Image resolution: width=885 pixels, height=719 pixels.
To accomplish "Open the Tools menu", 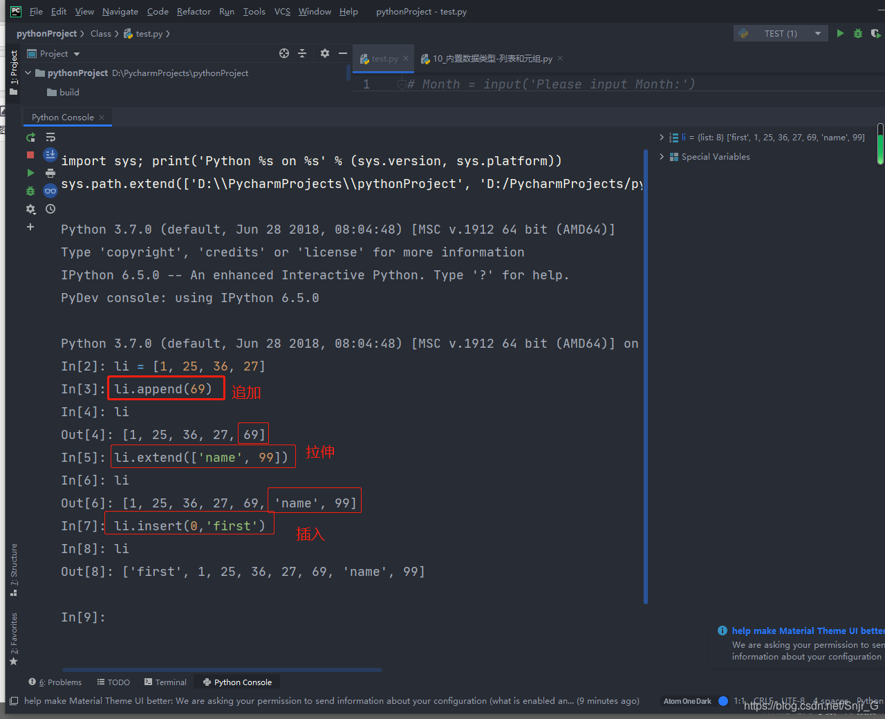I will [x=254, y=12].
